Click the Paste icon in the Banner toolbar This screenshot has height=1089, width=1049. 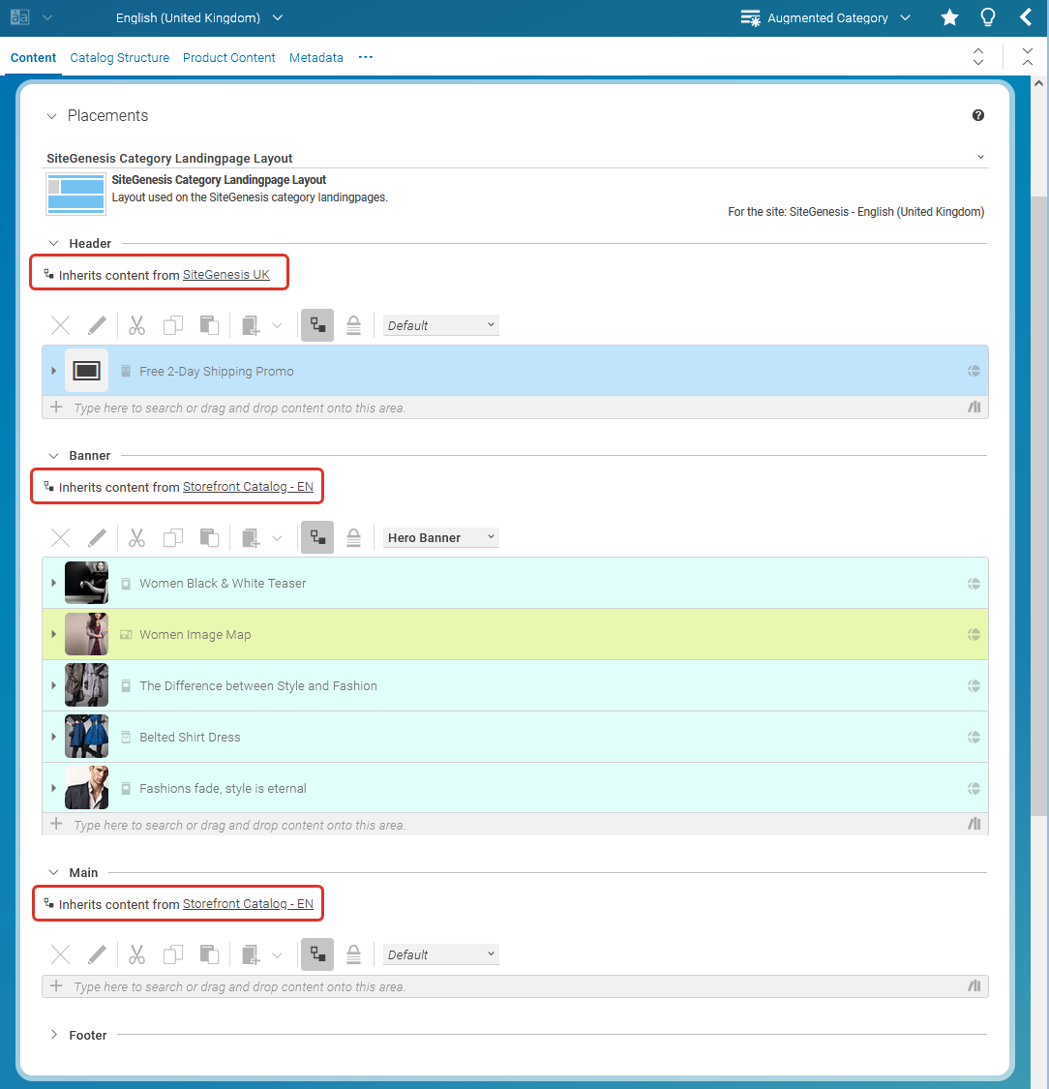click(x=209, y=537)
